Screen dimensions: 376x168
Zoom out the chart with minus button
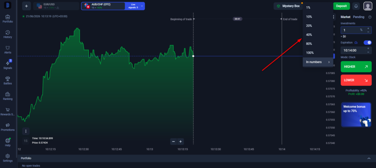tap(173, 142)
